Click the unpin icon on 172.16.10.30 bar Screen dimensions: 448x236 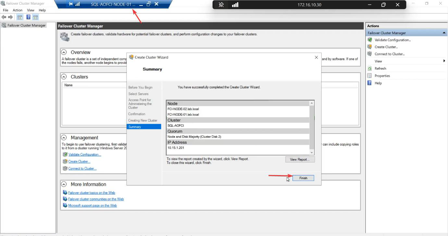[x=221, y=5]
